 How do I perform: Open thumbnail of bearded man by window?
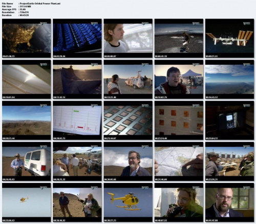229,202
